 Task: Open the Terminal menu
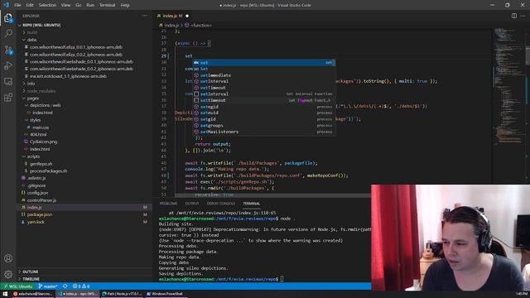point(107,5)
